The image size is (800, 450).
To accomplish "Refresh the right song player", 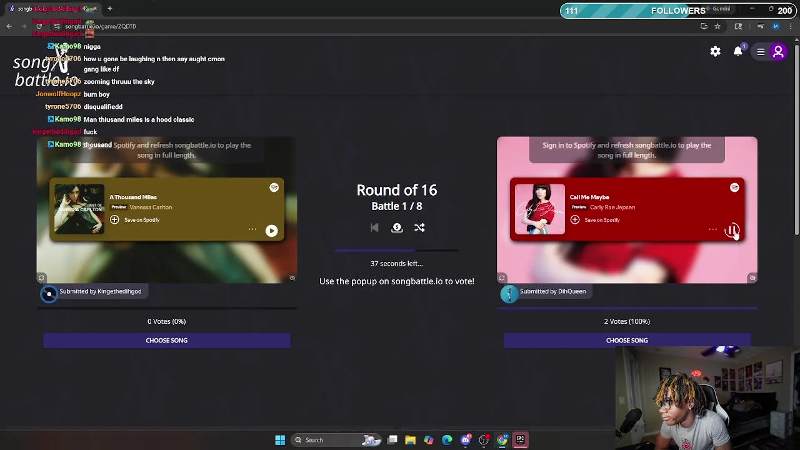I will 502,278.
